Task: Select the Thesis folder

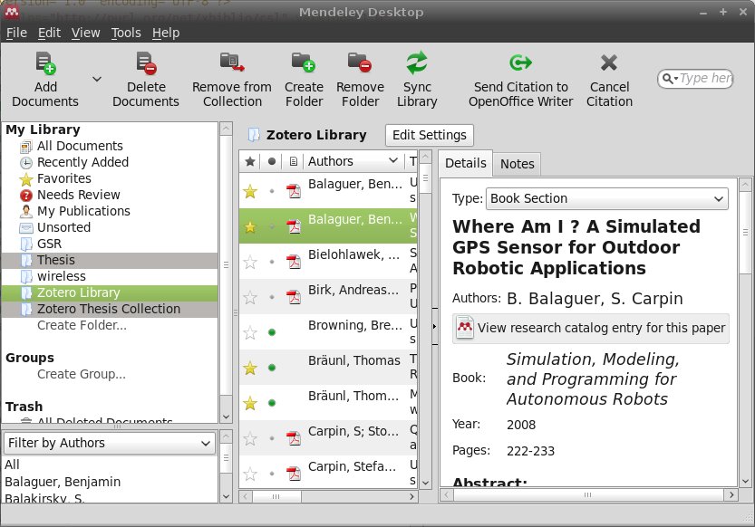Action: 56,260
